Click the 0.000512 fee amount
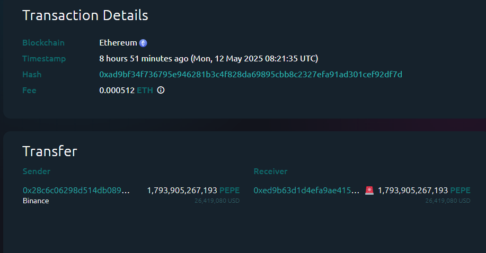Screen dimensions: 486x253 [x=117, y=91]
